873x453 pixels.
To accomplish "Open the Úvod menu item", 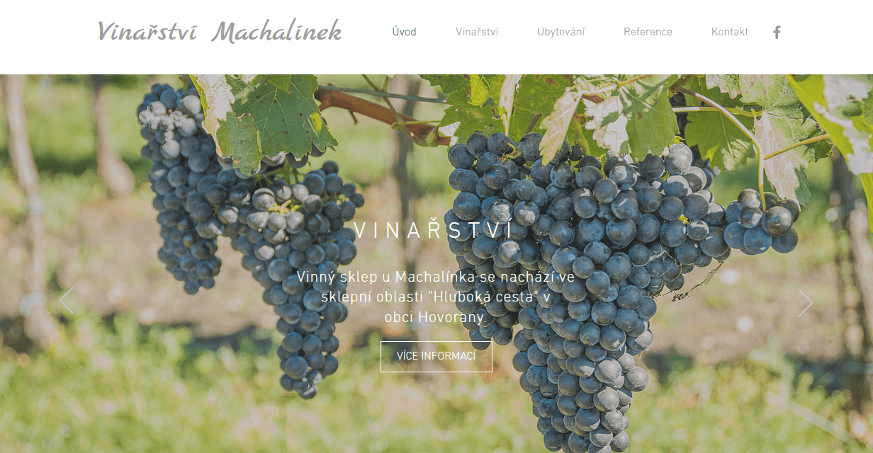I will [405, 32].
